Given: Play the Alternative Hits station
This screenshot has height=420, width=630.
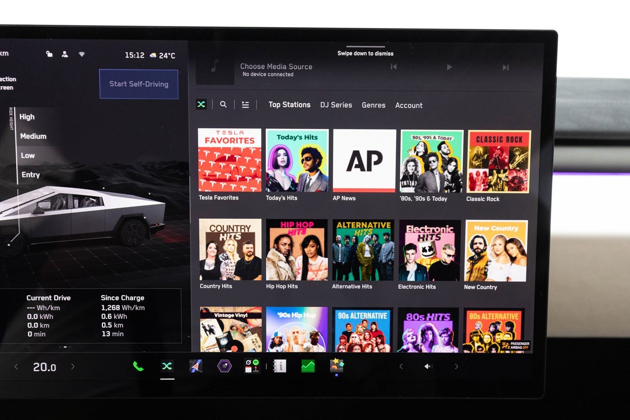Looking at the screenshot, I should (x=363, y=251).
